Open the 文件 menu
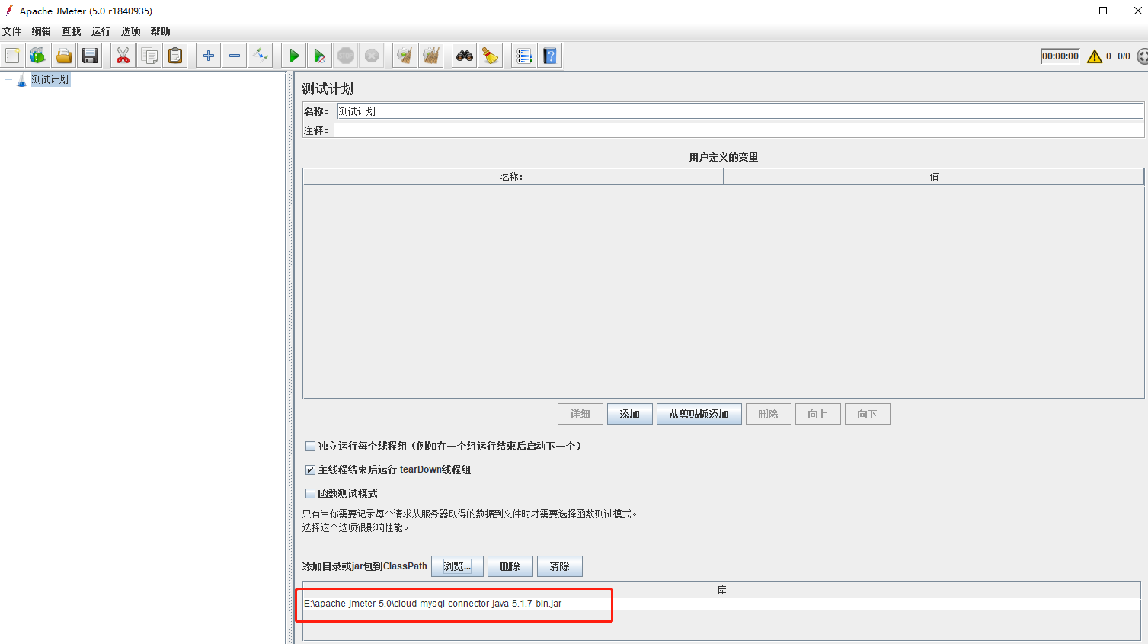The width and height of the screenshot is (1148, 644). [12, 31]
